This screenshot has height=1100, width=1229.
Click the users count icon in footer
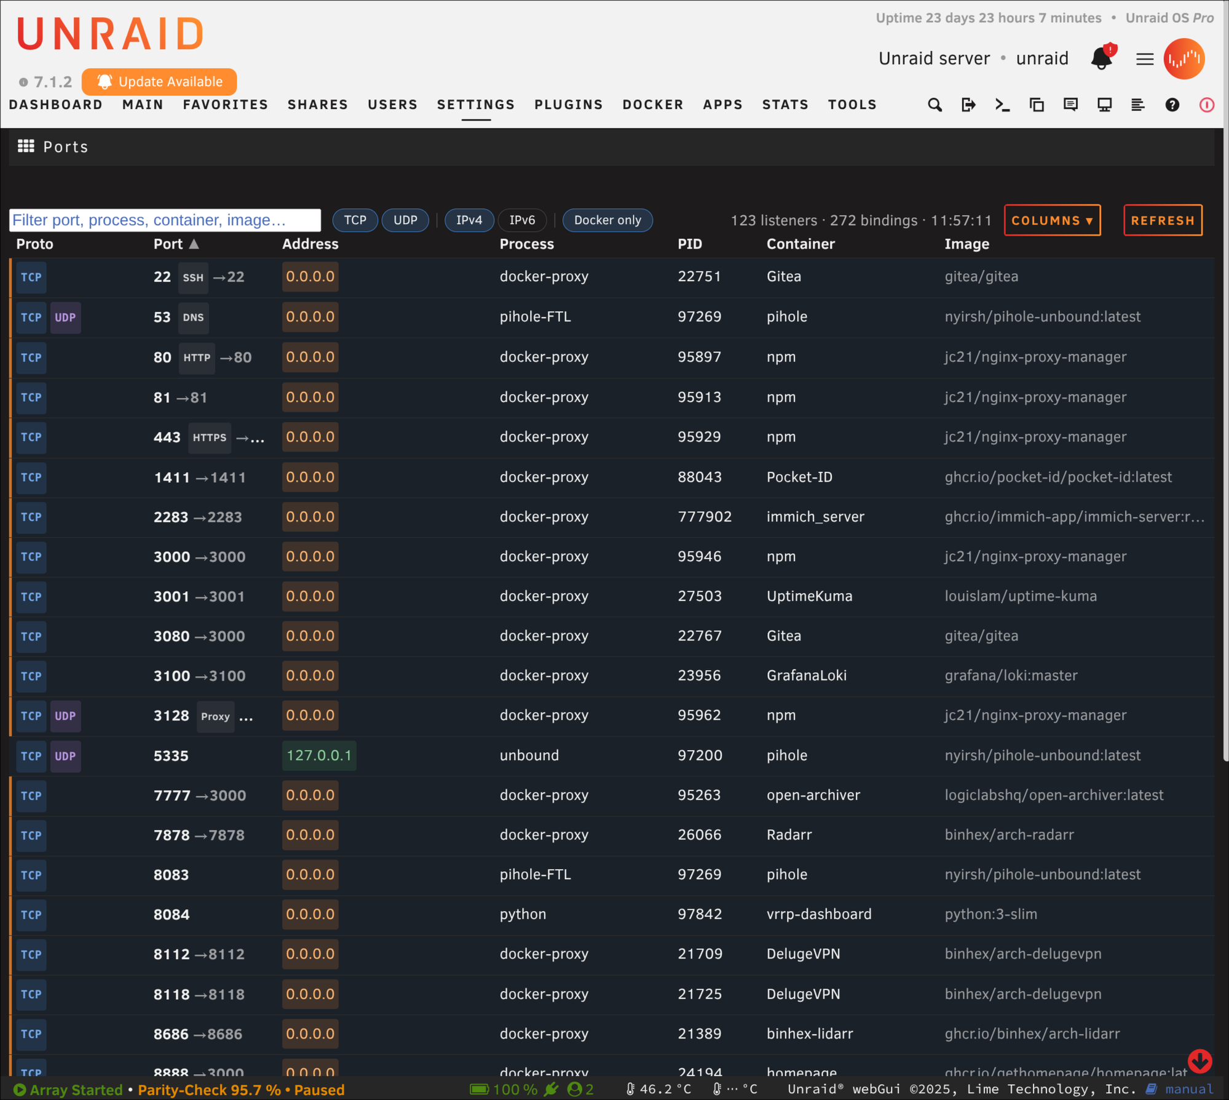click(574, 1090)
